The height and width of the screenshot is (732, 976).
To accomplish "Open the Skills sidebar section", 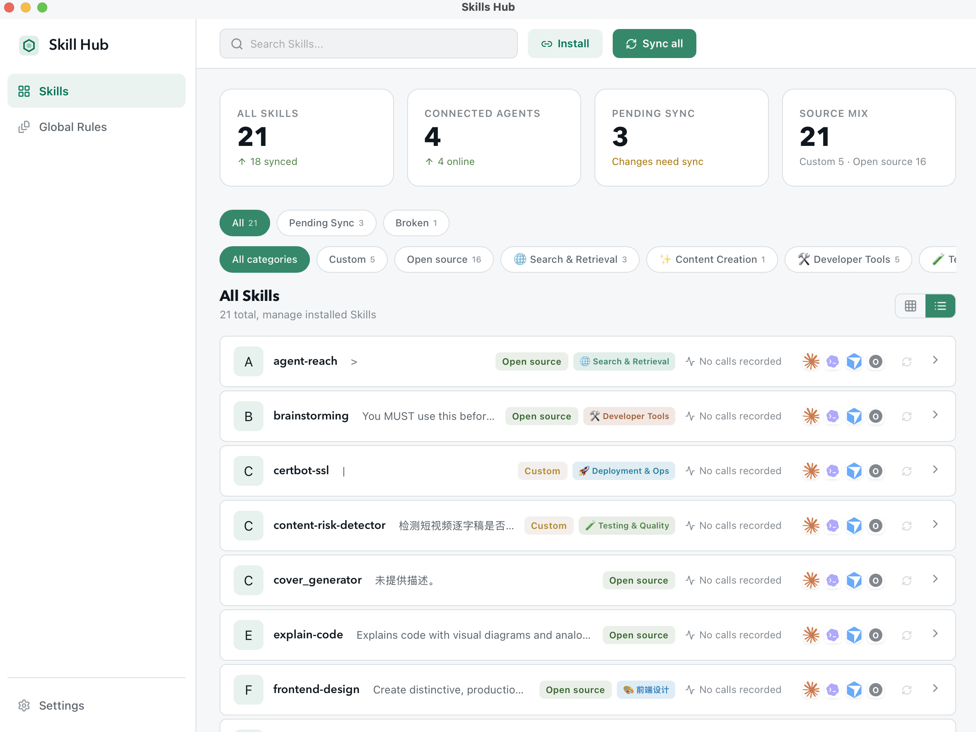I will click(97, 91).
